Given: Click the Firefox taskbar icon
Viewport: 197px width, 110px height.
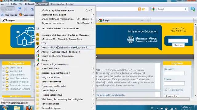Looking at the screenshot, I should click(29, 108).
